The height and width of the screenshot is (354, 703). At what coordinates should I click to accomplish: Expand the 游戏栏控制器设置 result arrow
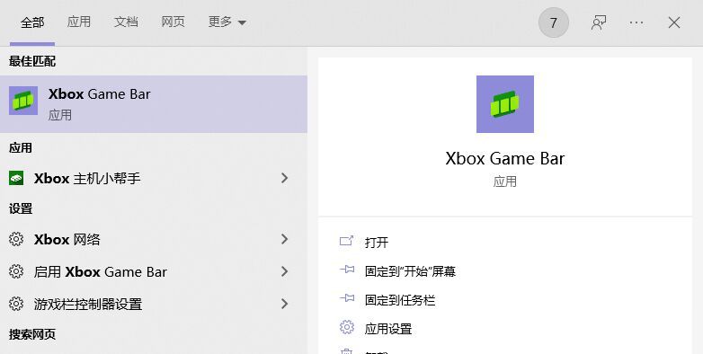tap(284, 304)
